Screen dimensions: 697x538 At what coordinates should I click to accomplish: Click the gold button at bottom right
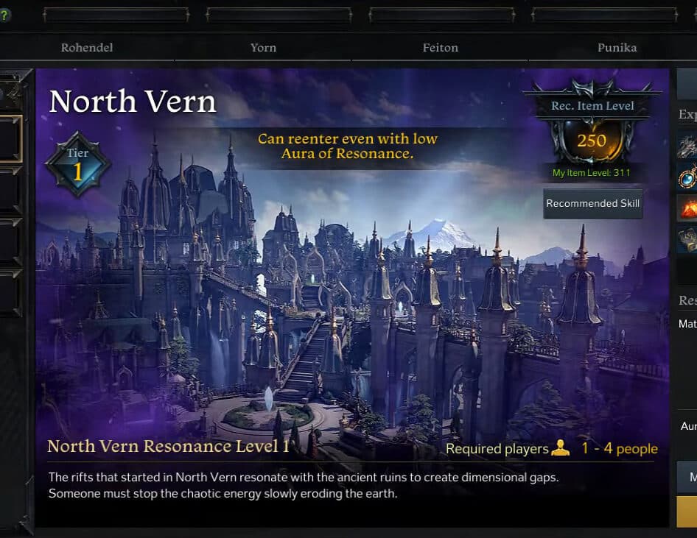click(x=687, y=512)
